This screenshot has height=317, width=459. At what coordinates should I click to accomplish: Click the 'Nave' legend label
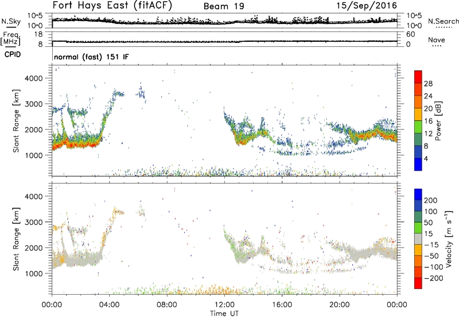[x=437, y=39]
